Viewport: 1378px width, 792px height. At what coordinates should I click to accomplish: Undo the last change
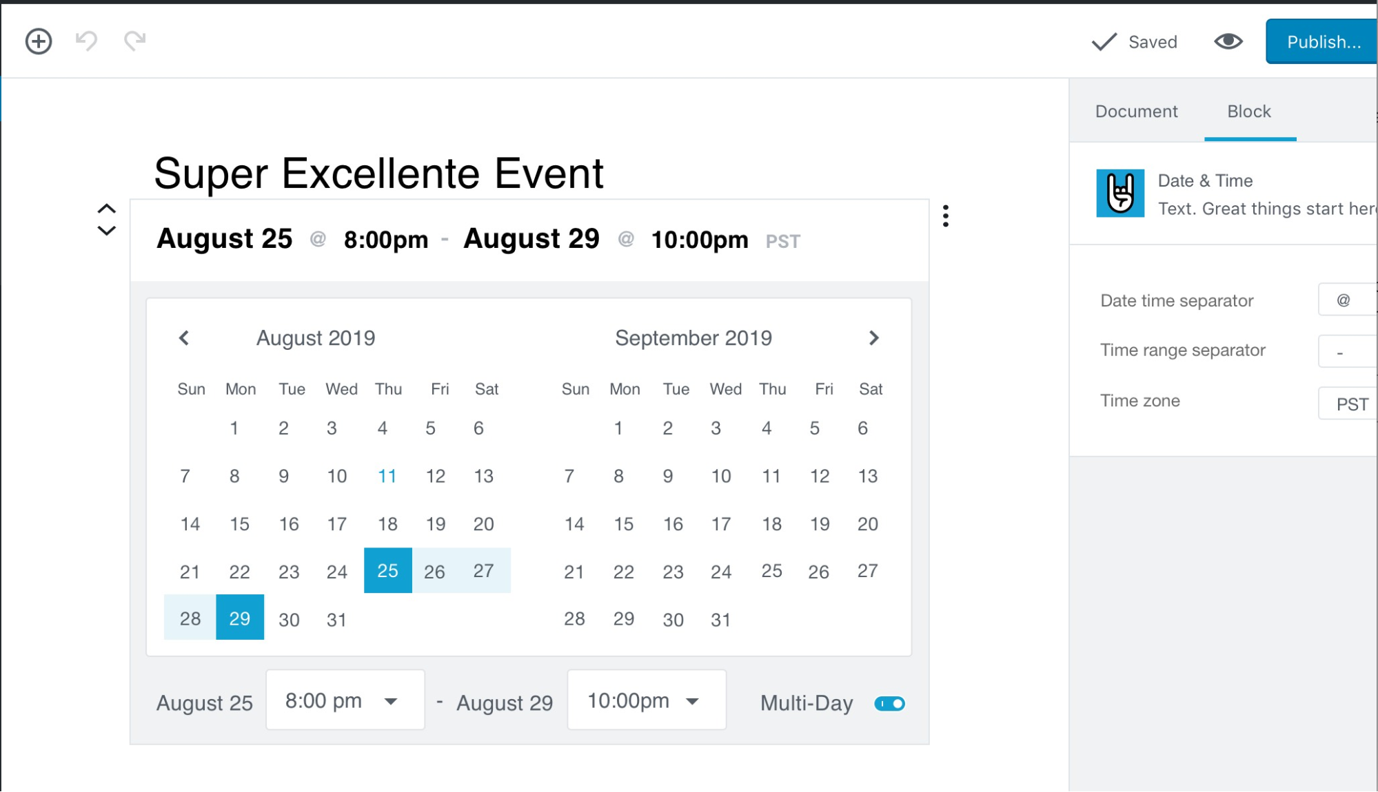tap(86, 41)
